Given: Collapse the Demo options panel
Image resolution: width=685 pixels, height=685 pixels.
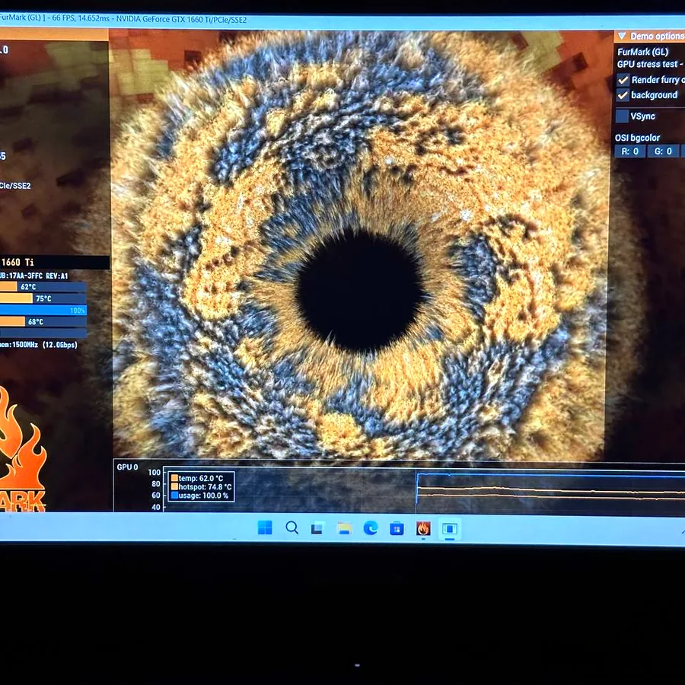Looking at the screenshot, I should coord(622,36).
